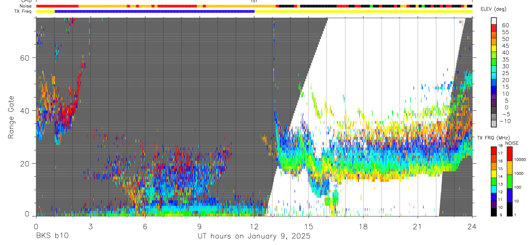Click the "35" tick on the ELEV colorbar
Viewport: 531px width, 245px height.
pos(505,60)
